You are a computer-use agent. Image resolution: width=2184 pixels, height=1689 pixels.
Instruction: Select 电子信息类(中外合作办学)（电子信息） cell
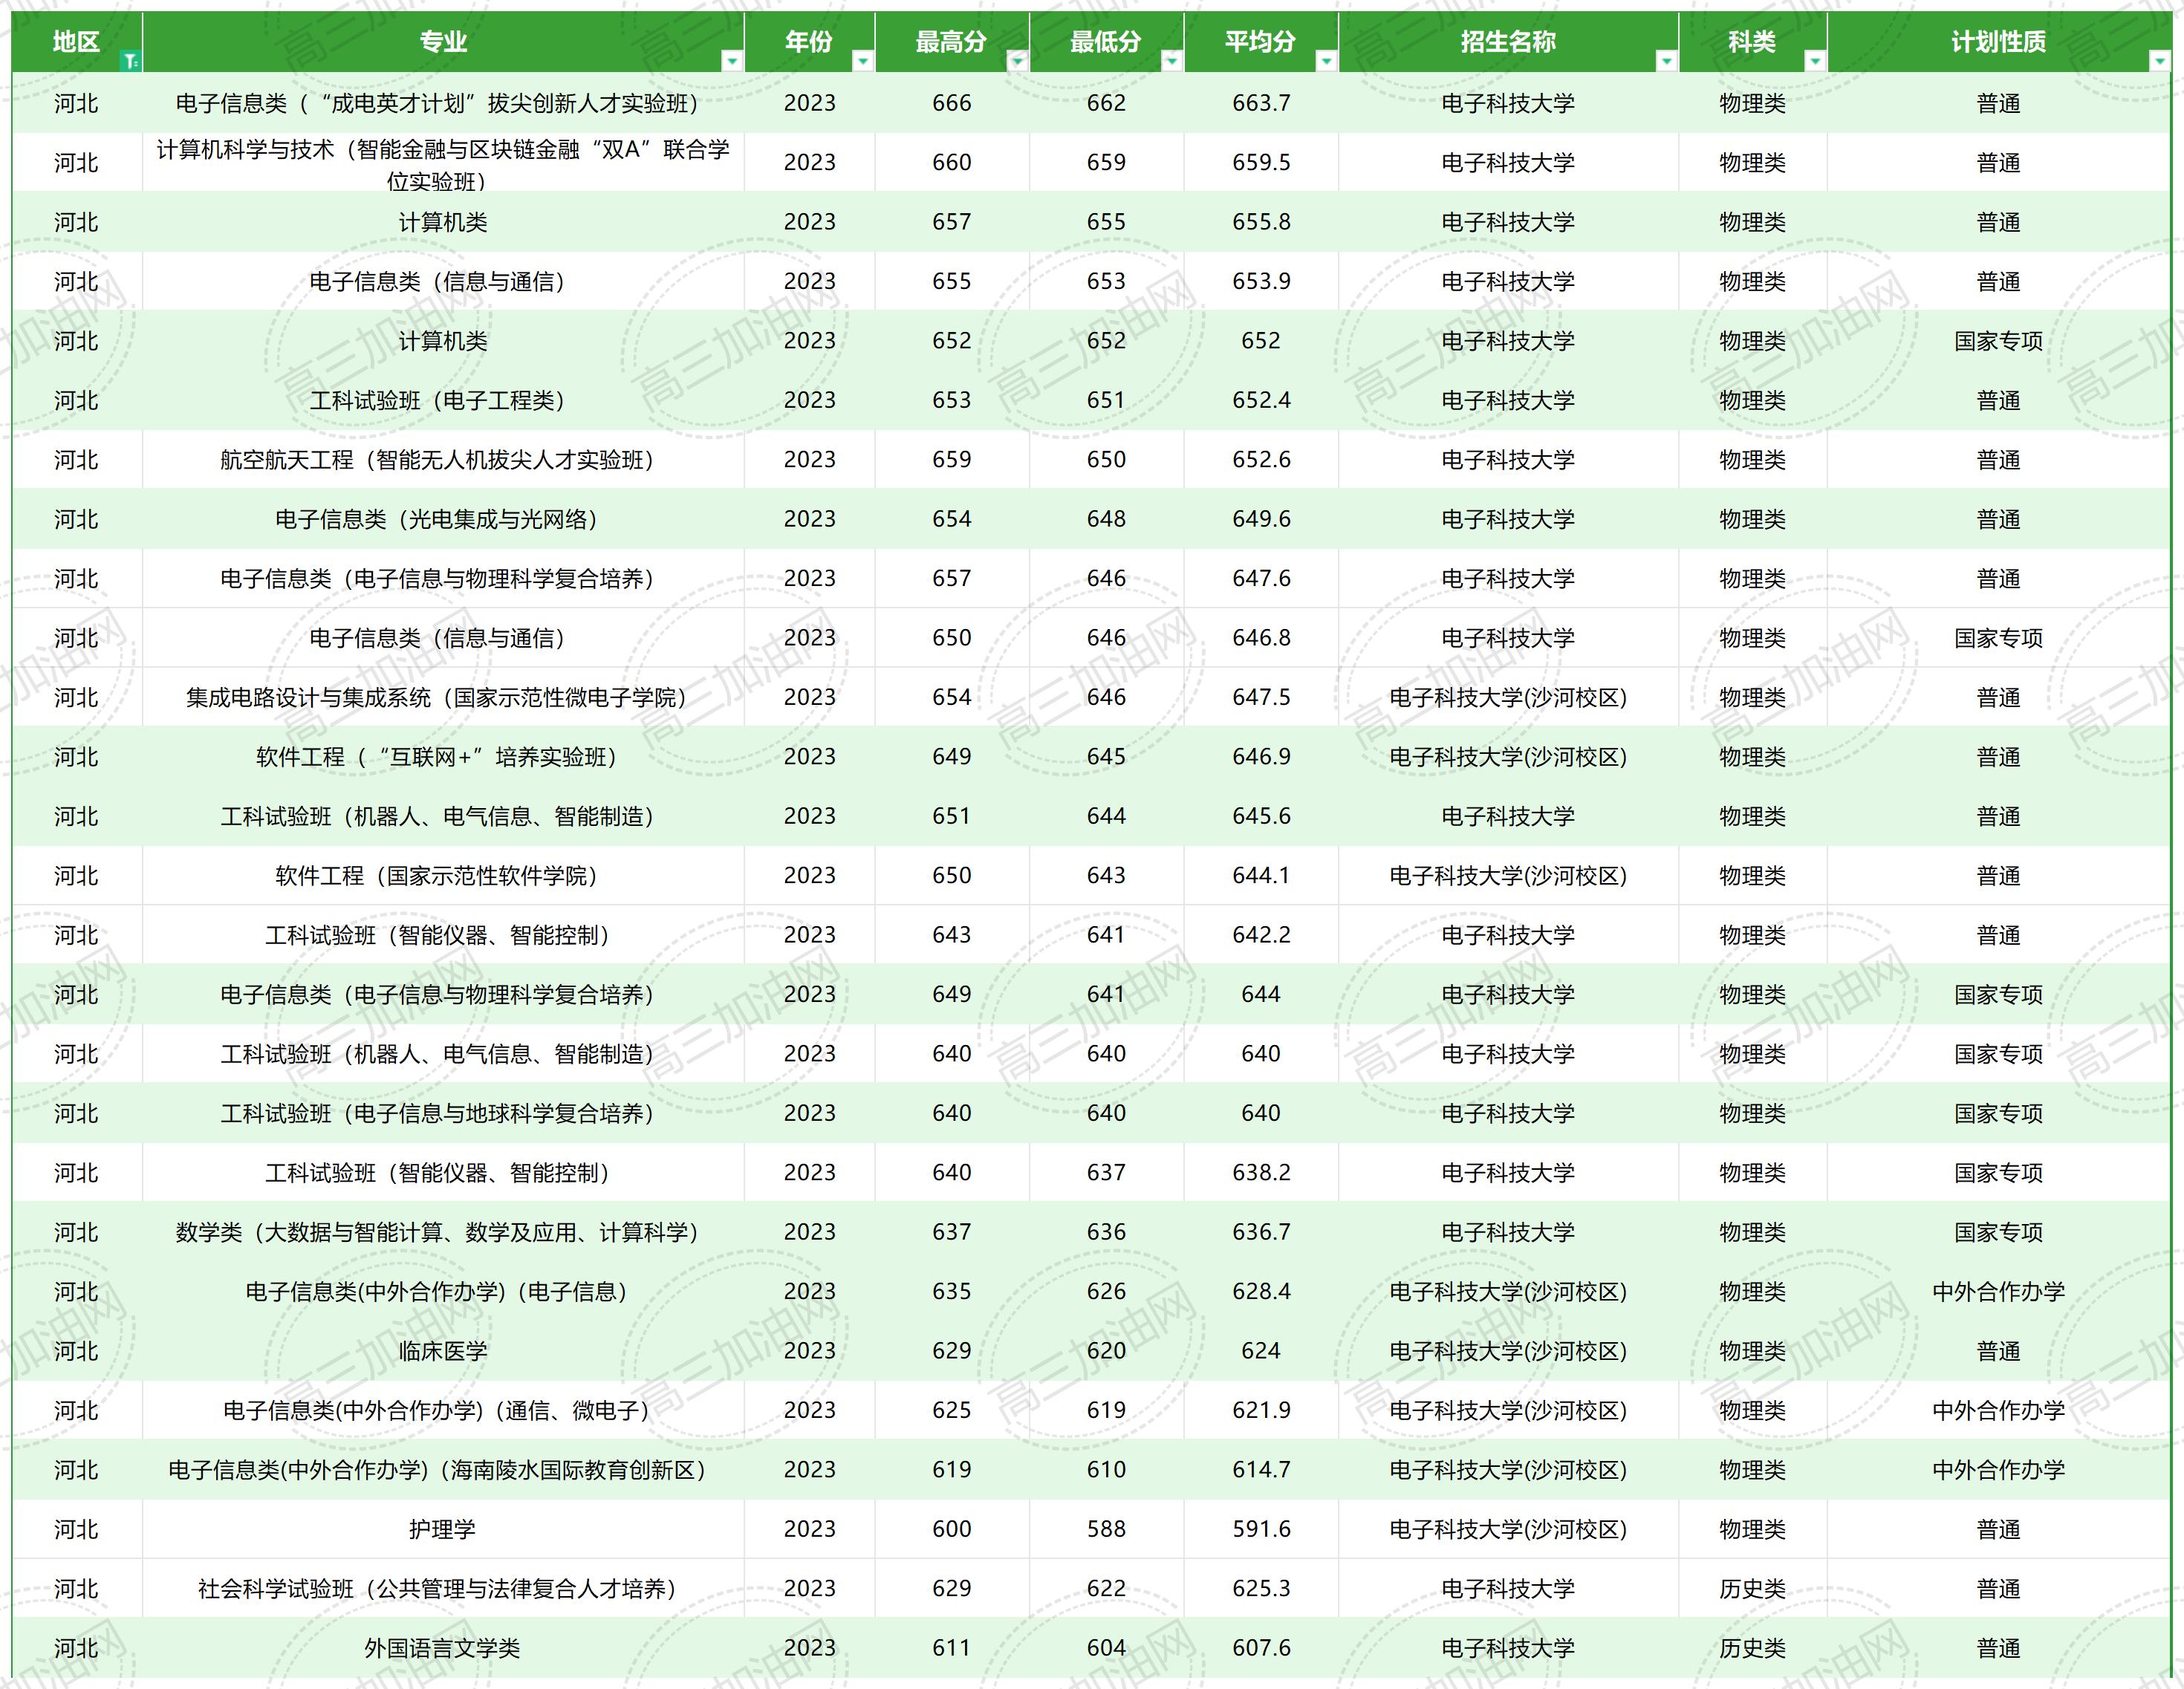[443, 1292]
